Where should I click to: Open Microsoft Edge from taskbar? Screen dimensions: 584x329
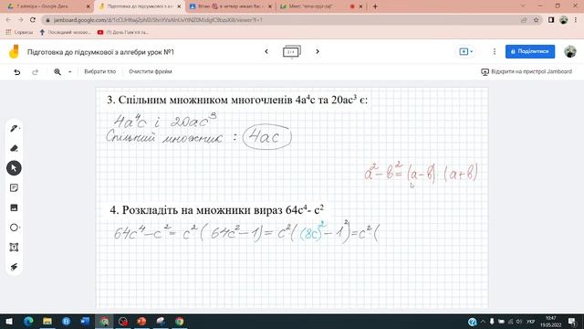(x=28, y=321)
